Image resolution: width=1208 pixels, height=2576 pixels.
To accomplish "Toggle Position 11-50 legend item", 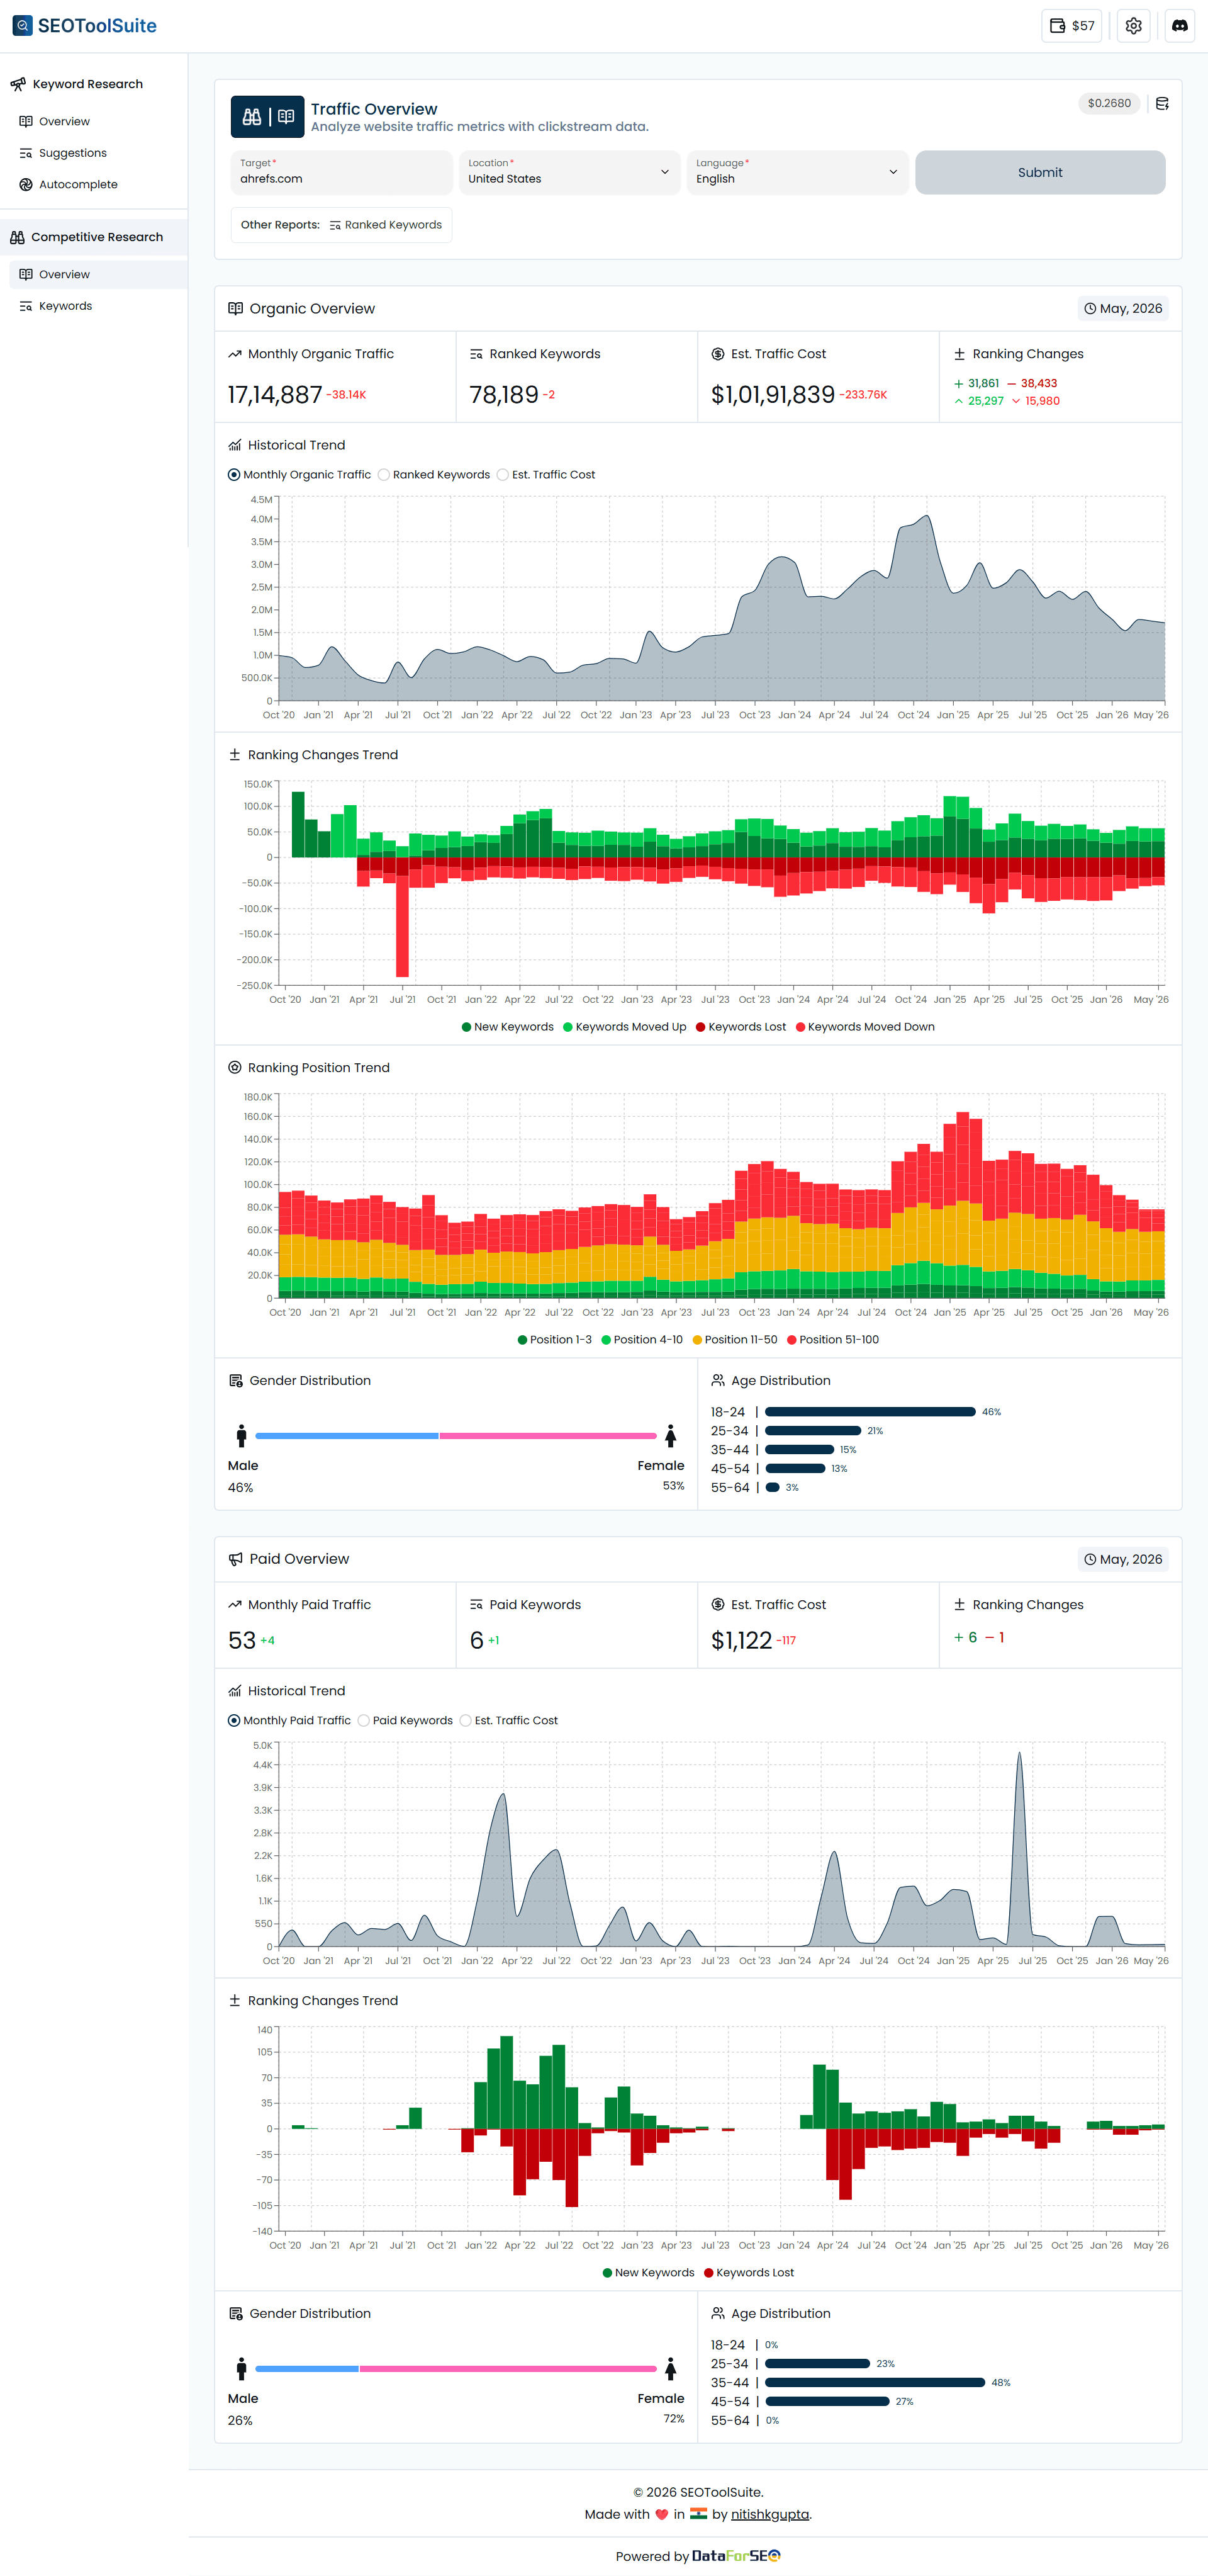I will point(734,1340).
